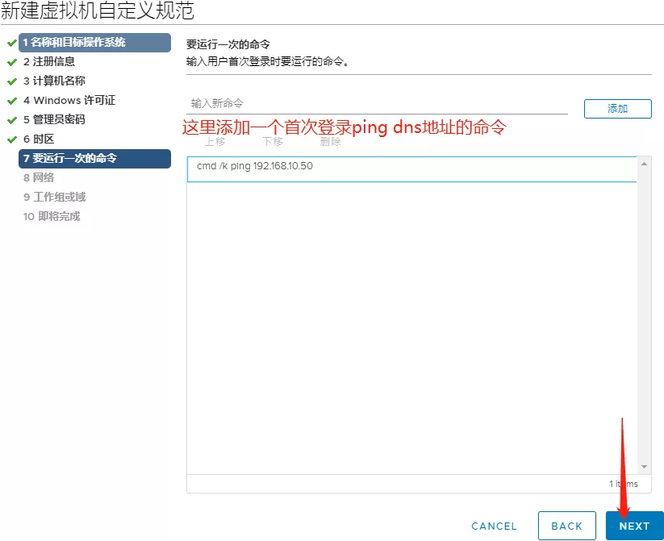Viewport: 664px width, 541px height.
Task: Click the BACK button
Action: (x=566, y=526)
